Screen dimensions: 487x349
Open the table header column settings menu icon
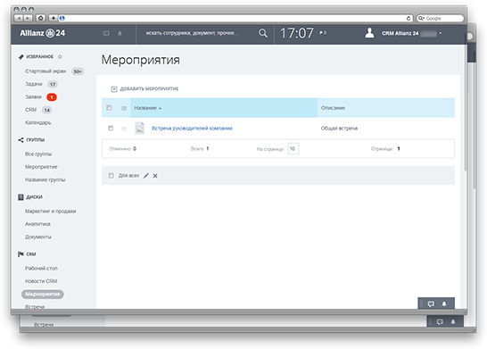tap(124, 108)
